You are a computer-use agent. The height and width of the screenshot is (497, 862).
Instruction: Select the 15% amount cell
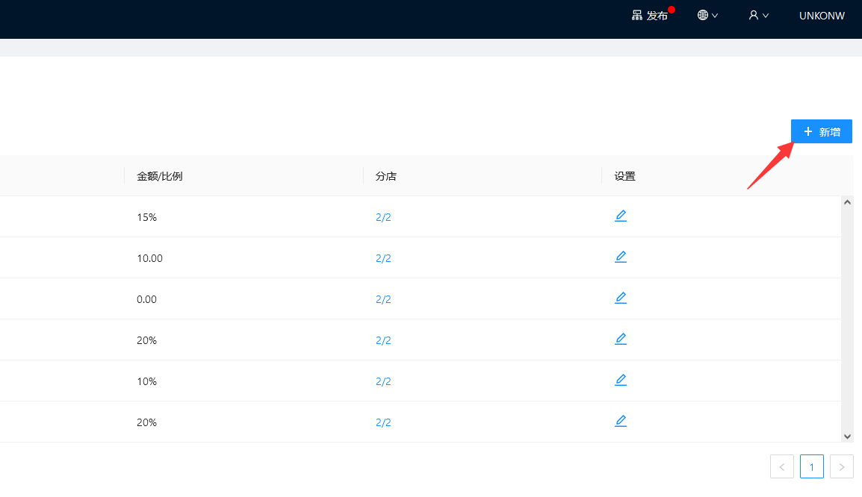(x=147, y=217)
